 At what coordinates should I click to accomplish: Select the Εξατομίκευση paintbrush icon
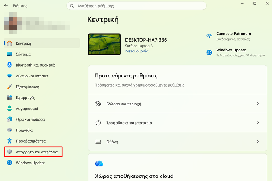pos(9,87)
